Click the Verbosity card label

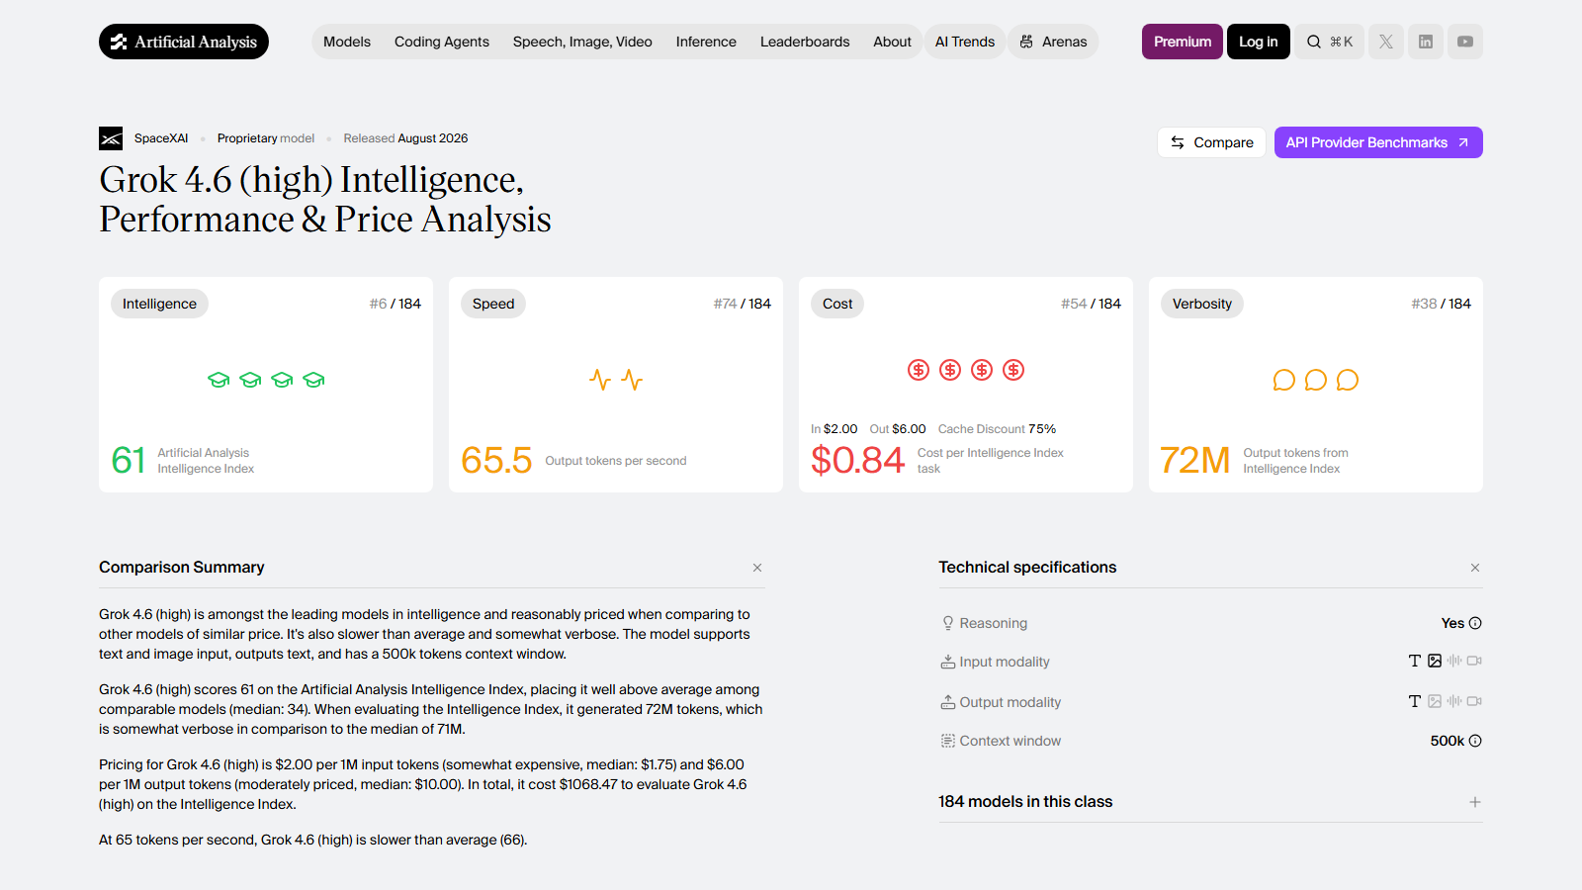click(1202, 304)
